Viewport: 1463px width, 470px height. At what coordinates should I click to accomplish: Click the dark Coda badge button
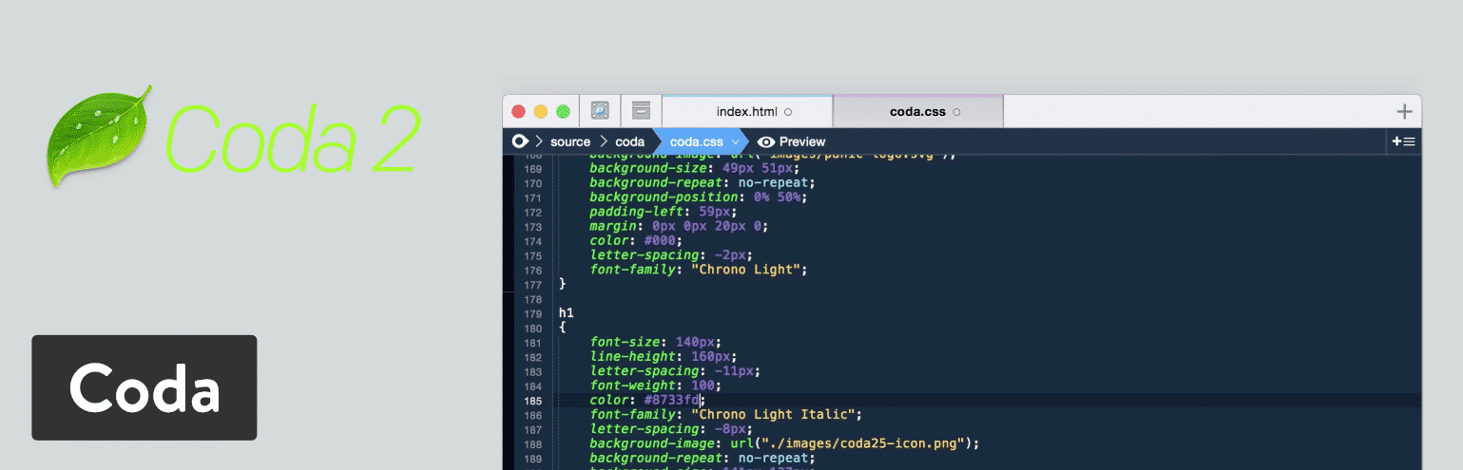(x=144, y=387)
